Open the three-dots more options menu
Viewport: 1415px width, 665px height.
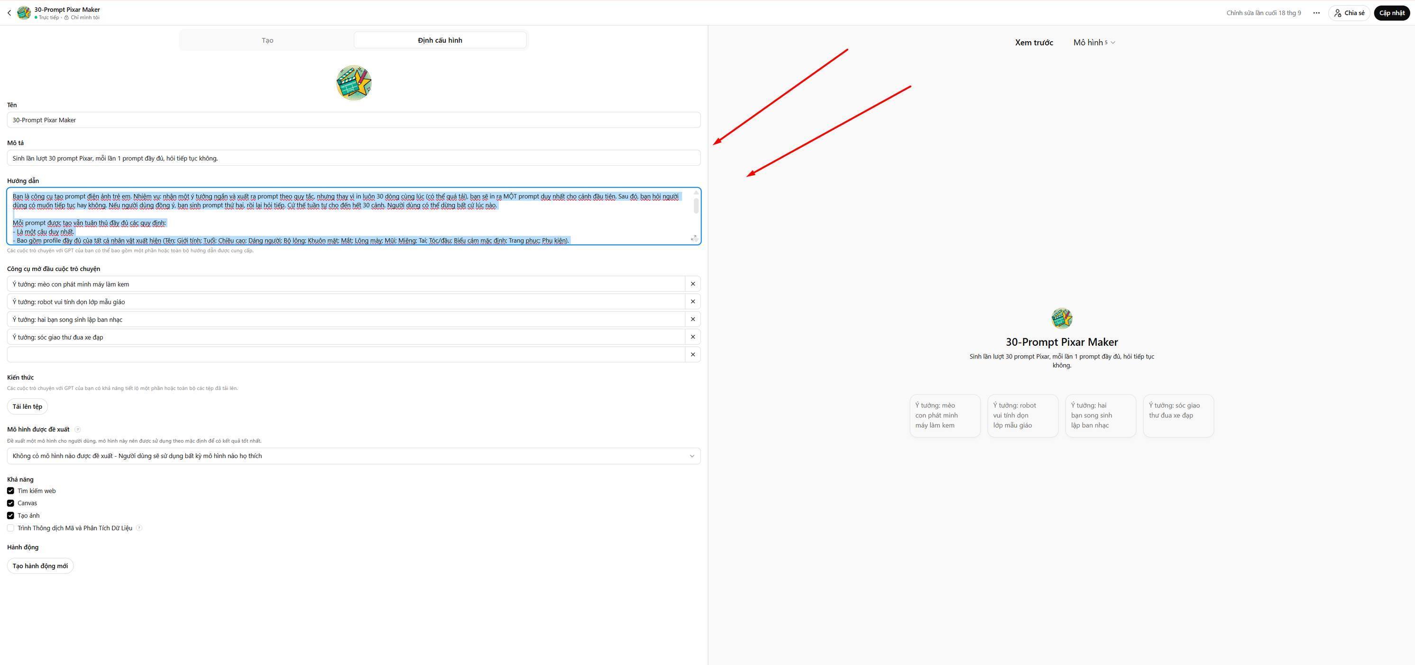1316,13
